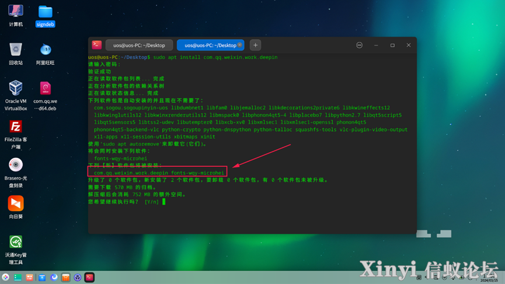Click the line 正在读取软件包列表... 完成
The image size is (505, 284).
[x=126, y=79]
